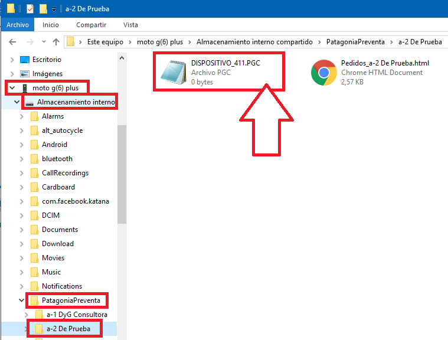Click the Music folder icon
Viewport: 448px width, 340px height.
pyautogui.click(x=34, y=272)
